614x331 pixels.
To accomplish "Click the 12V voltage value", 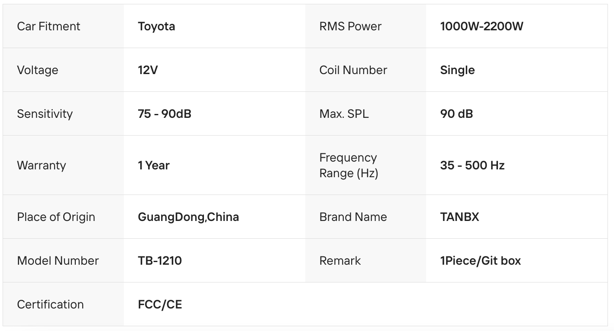I will (x=148, y=70).
